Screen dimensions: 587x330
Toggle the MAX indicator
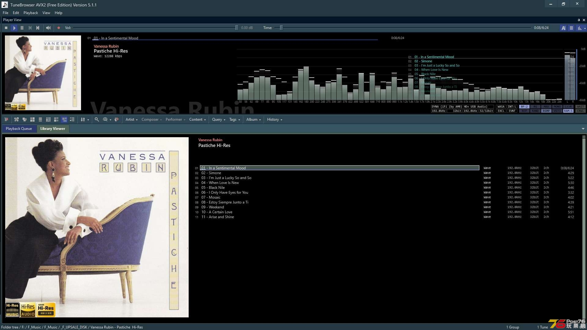(x=546, y=107)
